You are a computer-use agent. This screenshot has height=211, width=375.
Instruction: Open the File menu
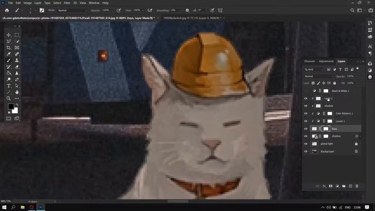pyautogui.click(x=11, y=3)
